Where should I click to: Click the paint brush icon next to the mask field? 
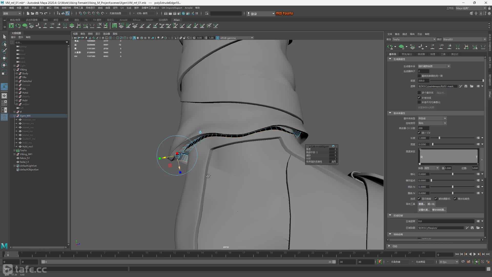coord(461,86)
